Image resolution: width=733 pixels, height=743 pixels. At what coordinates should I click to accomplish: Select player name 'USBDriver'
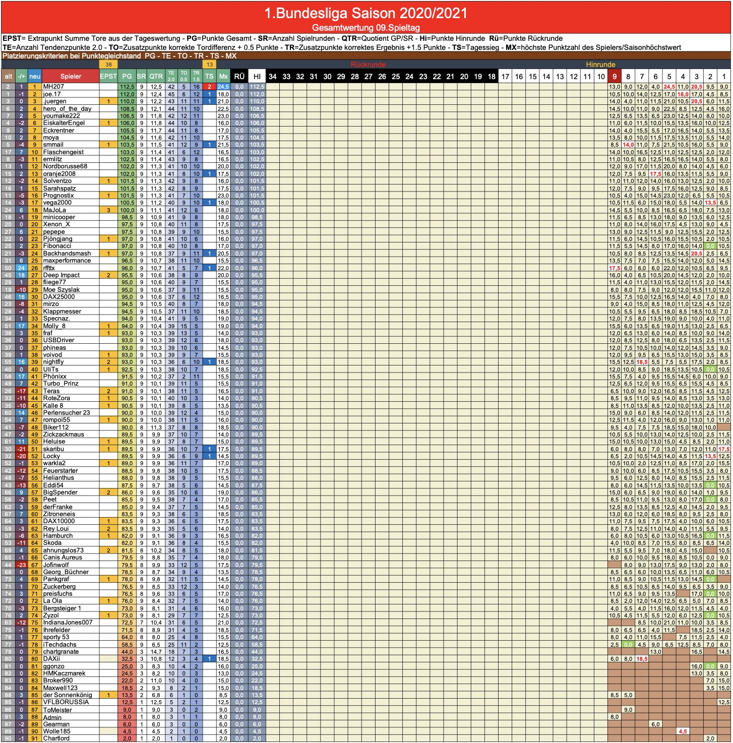(x=58, y=340)
